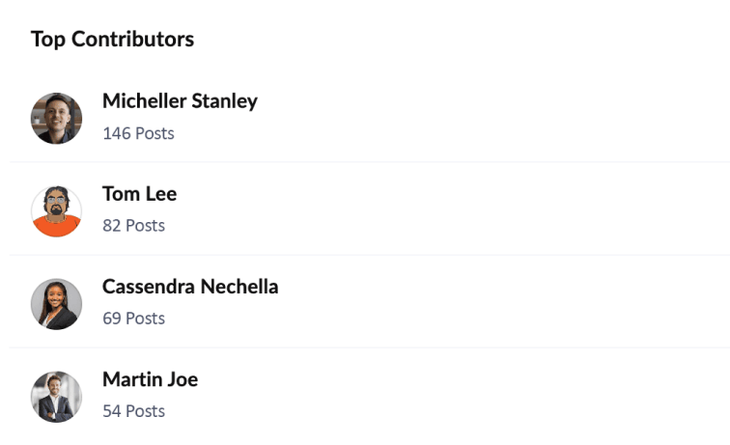Open the 69 Posts count
730x445 pixels.
pos(133,319)
